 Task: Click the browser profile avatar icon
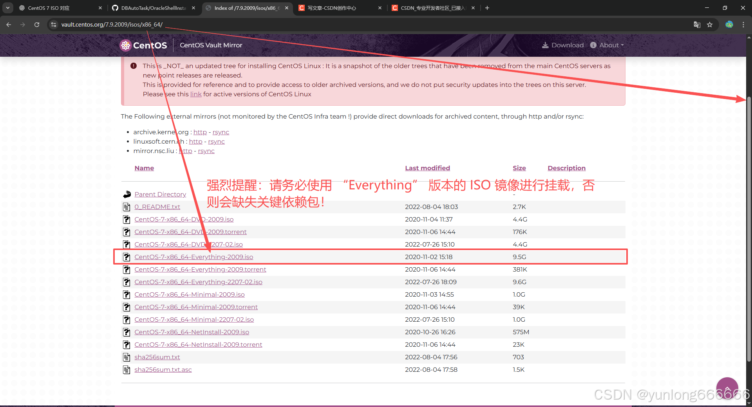(x=729, y=24)
